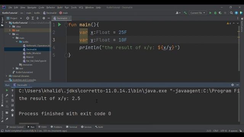Toggle the Structure side tool window stripe
This screenshot has width=244, height=137.
tap(2, 116)
